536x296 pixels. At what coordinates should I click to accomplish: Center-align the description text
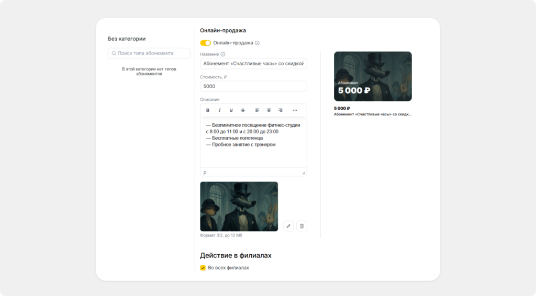269,110
